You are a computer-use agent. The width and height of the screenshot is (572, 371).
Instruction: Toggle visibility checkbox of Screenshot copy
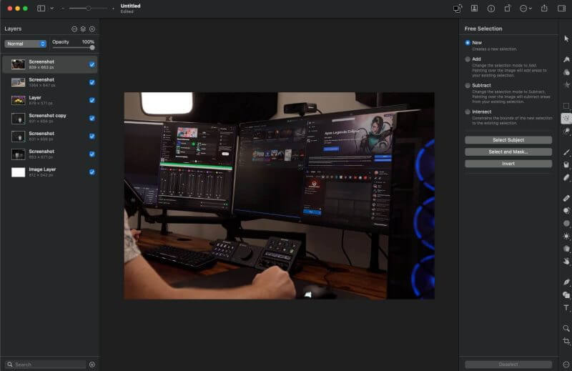(92, 118)
